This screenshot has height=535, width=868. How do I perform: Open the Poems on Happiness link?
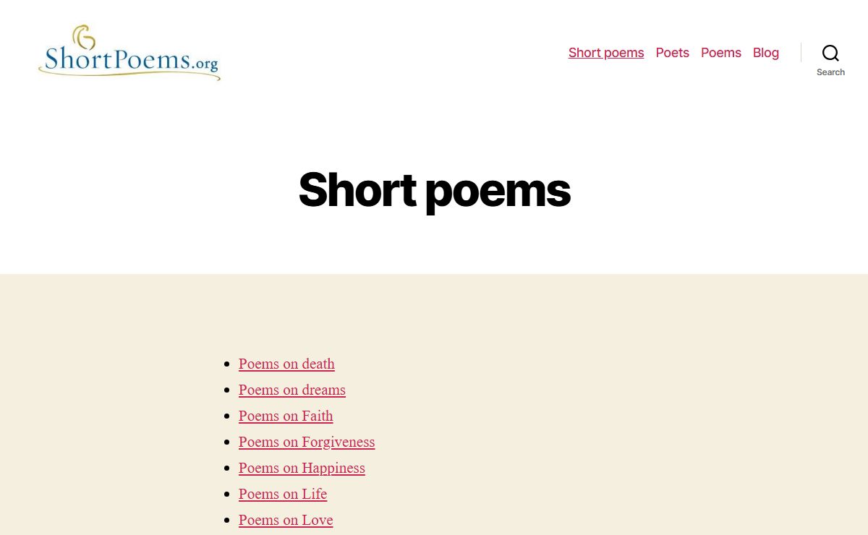click(x=302, y=468)
